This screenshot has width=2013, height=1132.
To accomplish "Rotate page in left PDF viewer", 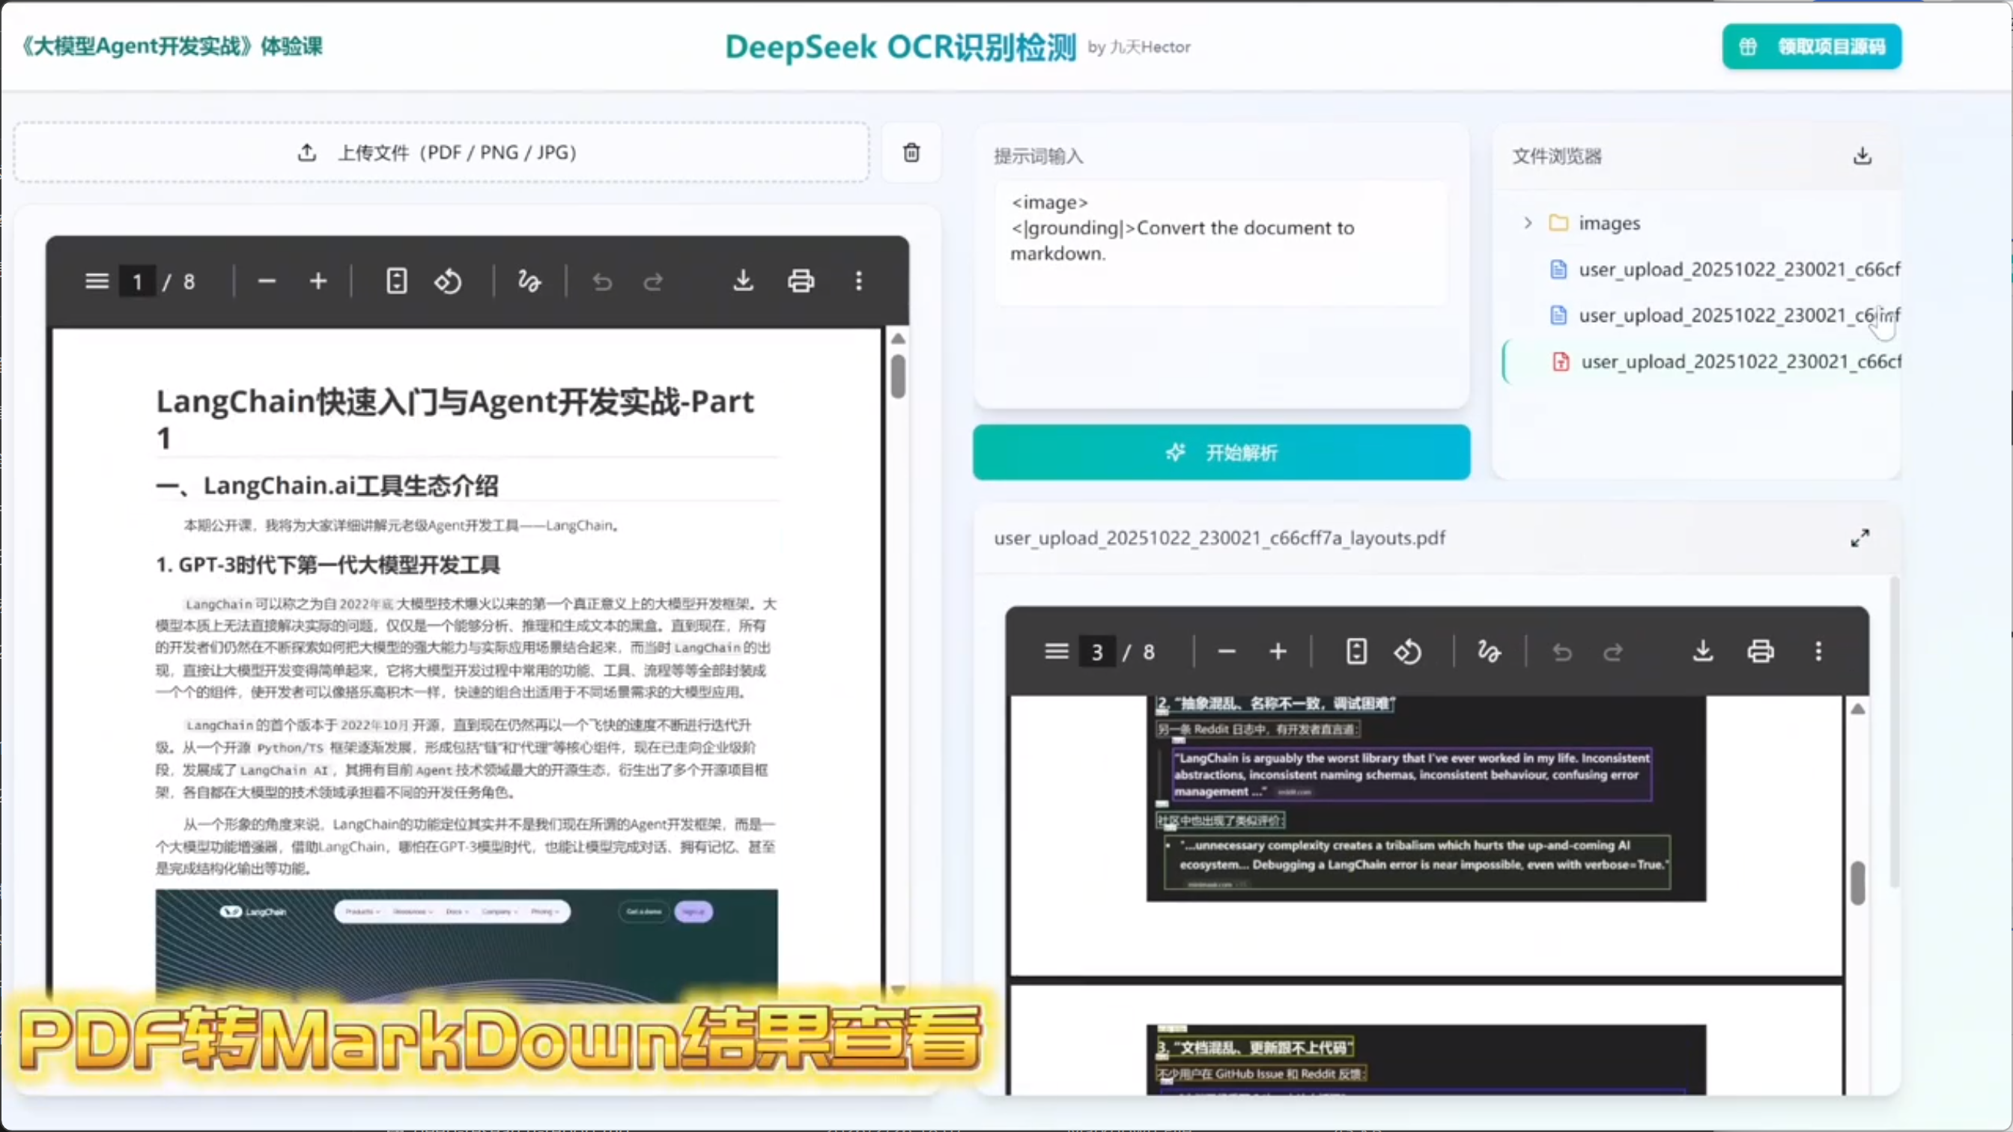I will pos(448,282).
